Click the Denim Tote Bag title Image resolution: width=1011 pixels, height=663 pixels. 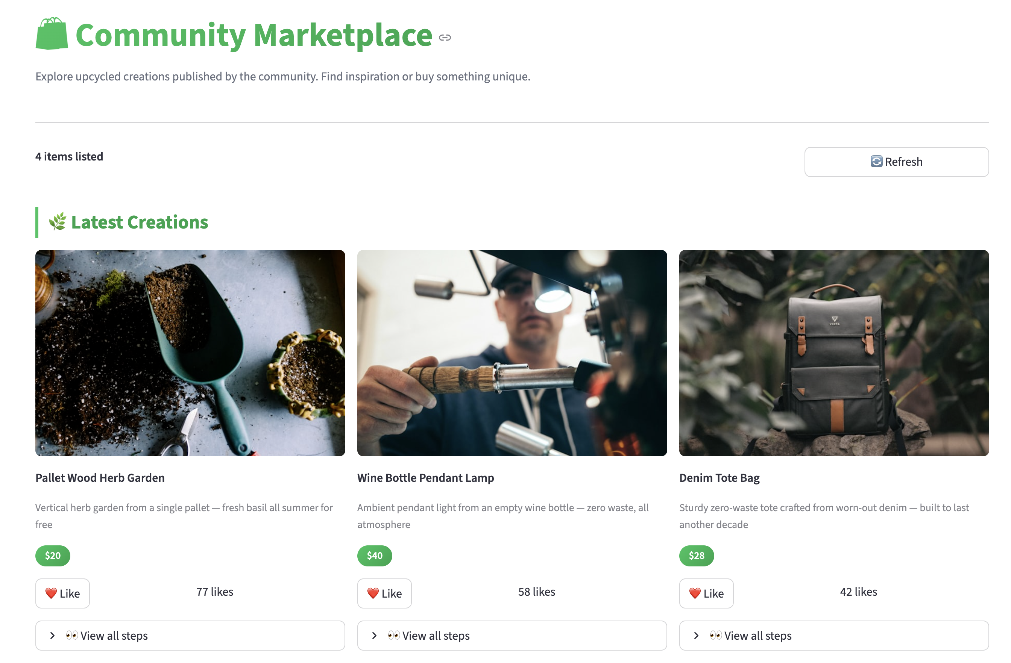(x=719, y=477)
